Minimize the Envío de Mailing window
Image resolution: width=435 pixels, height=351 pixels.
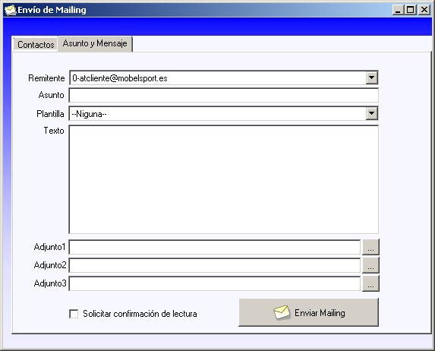coord(398,10)
